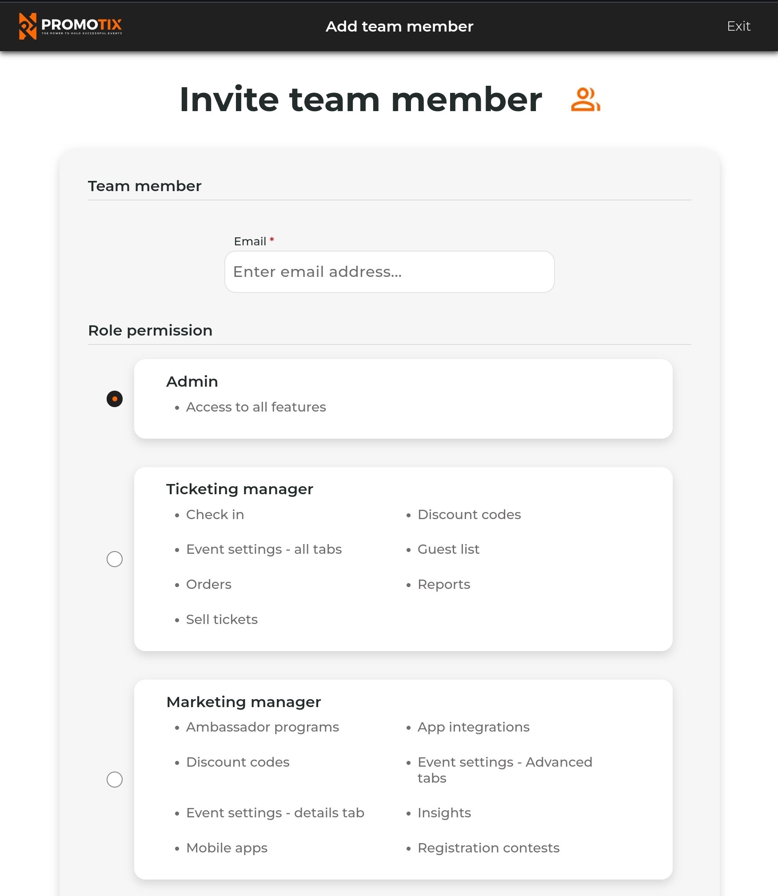778x896 pixels.
Task: Select the Ticketing manager radio button
Action: 115,560
